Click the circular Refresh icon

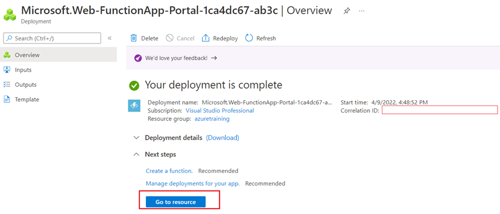coord(249,38)
